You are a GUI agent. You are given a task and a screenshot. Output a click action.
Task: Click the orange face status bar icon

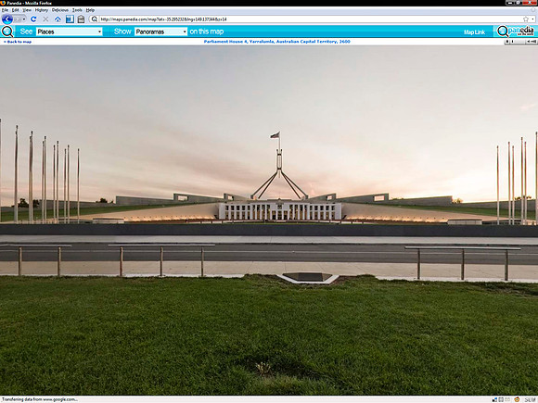(x=517, y=399)
